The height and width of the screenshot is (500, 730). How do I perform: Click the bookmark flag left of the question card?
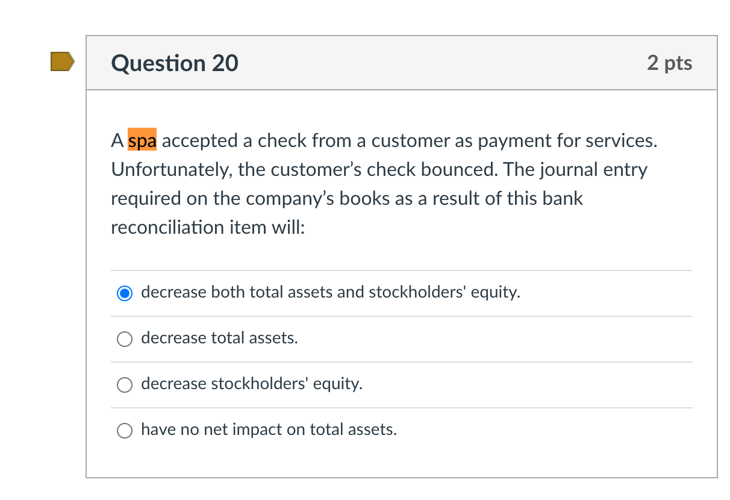click(63, 61)
